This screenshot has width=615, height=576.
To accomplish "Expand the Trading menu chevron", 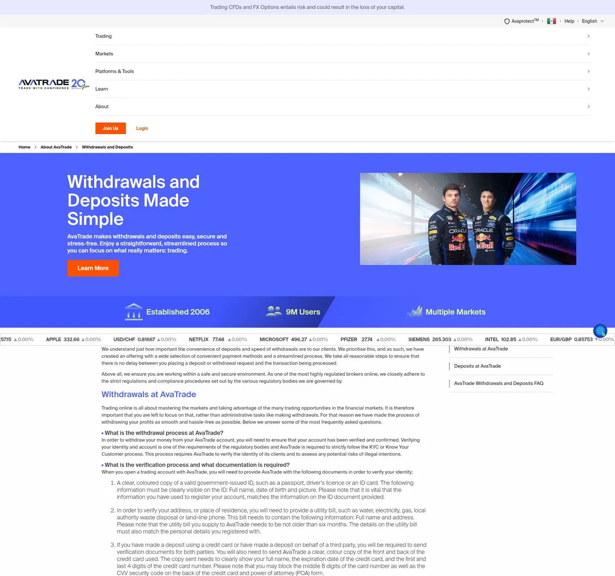I will pos(588,36).
